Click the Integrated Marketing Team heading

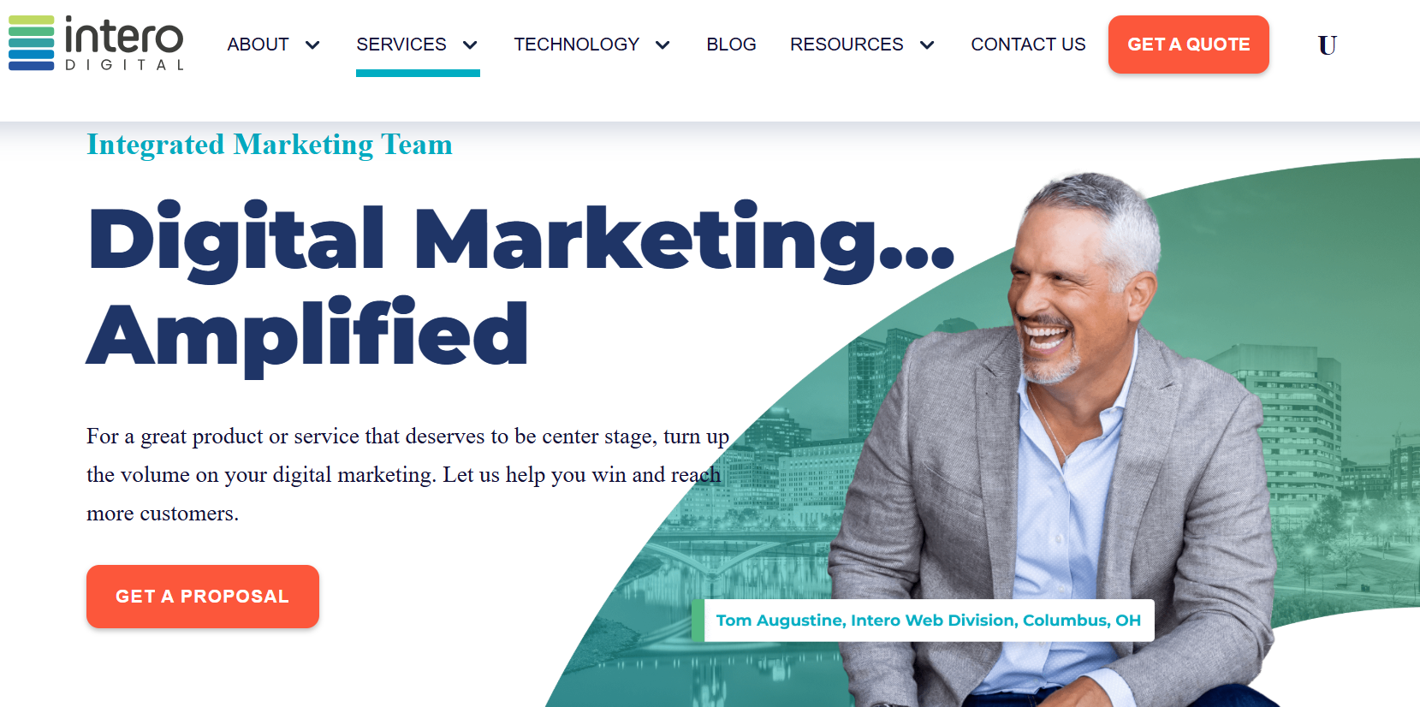tap(270, 145)
